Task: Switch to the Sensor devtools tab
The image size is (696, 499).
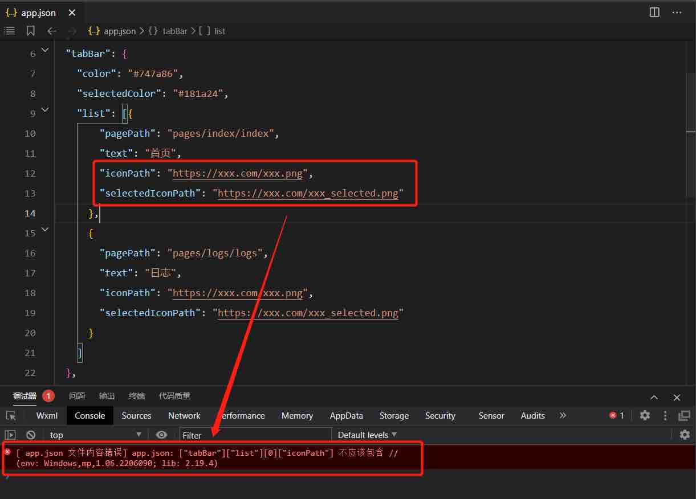Action: (491, 416)
